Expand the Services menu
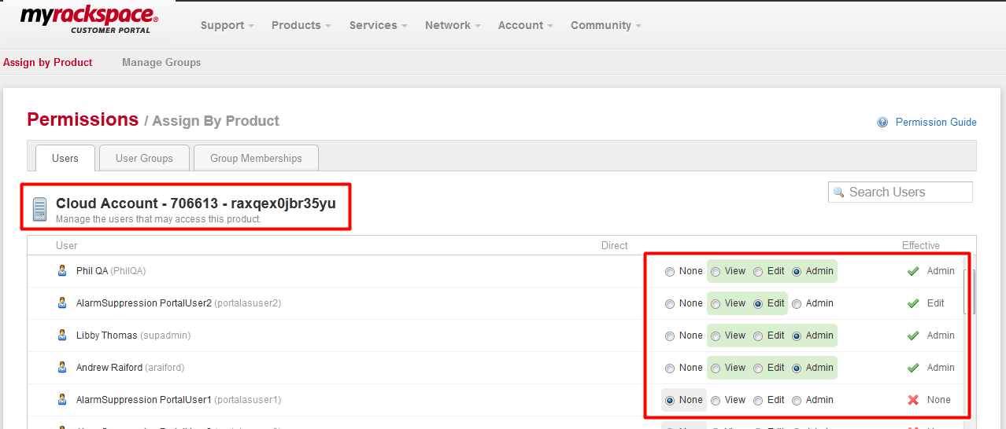 coord(379,25)
